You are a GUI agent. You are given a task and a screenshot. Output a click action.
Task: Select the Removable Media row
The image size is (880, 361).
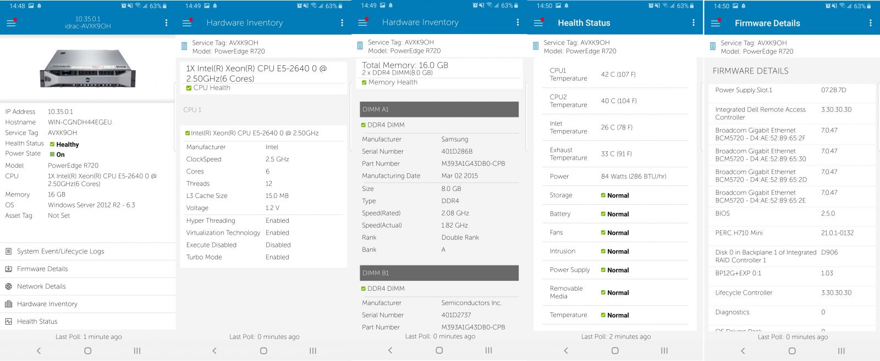tap(616, 292)
